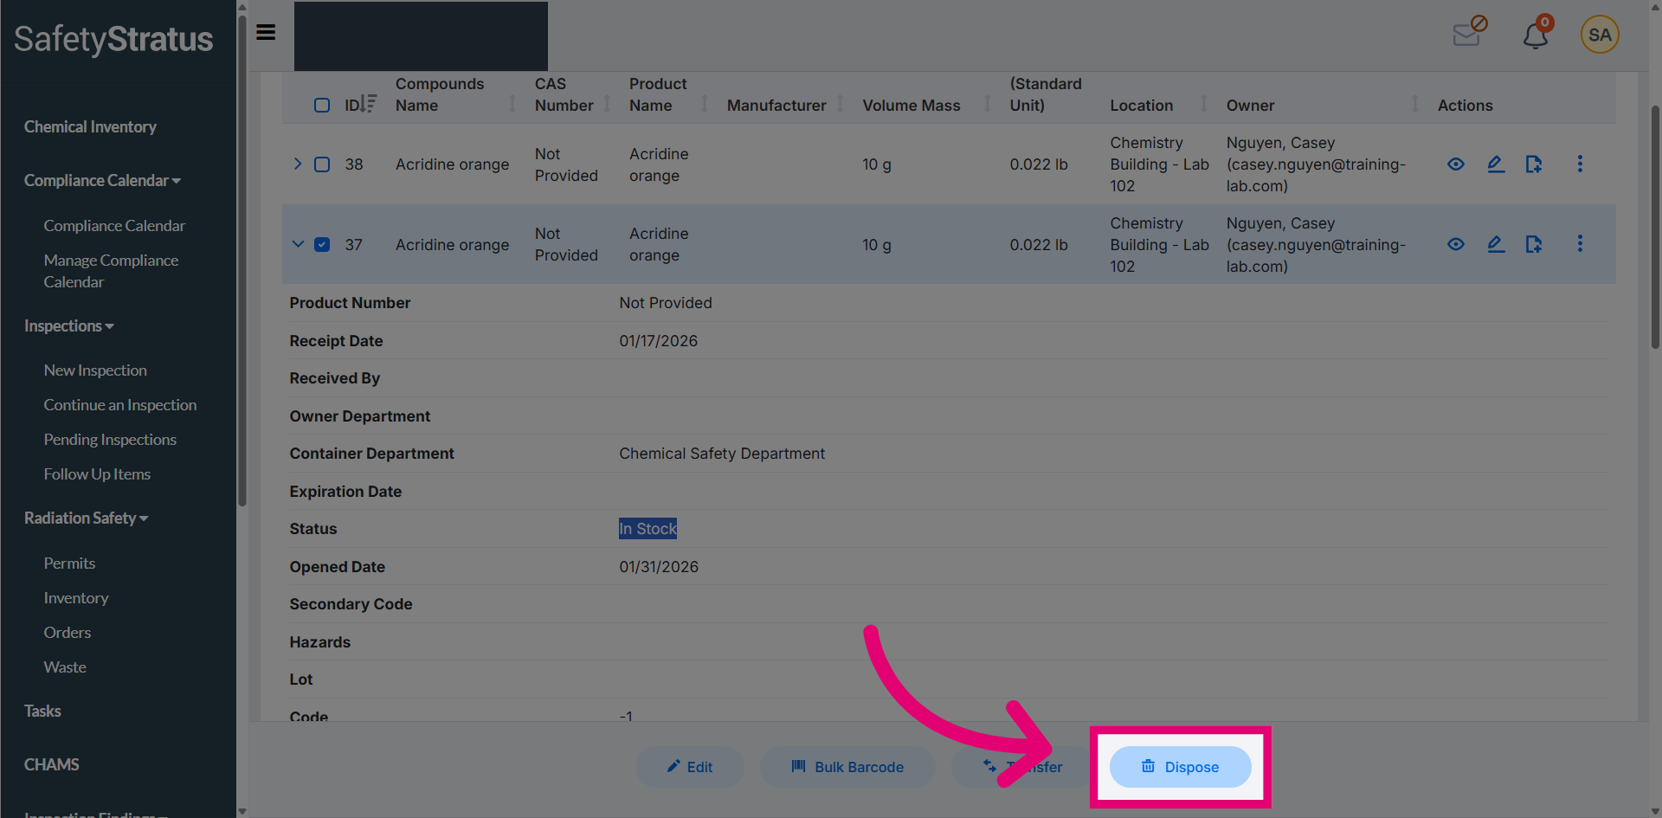Screen dimensions: 1662x818
Task: Open Radiation Safety Permits
Action: pyautogui.click(x=69, y=563)
